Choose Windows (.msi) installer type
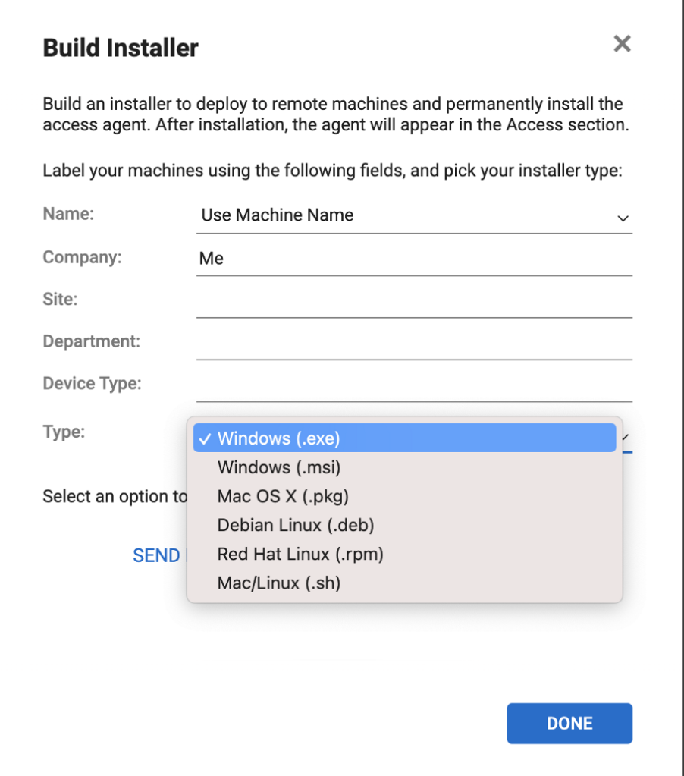This screenshot has width=684, height=776. coord(404,467)
